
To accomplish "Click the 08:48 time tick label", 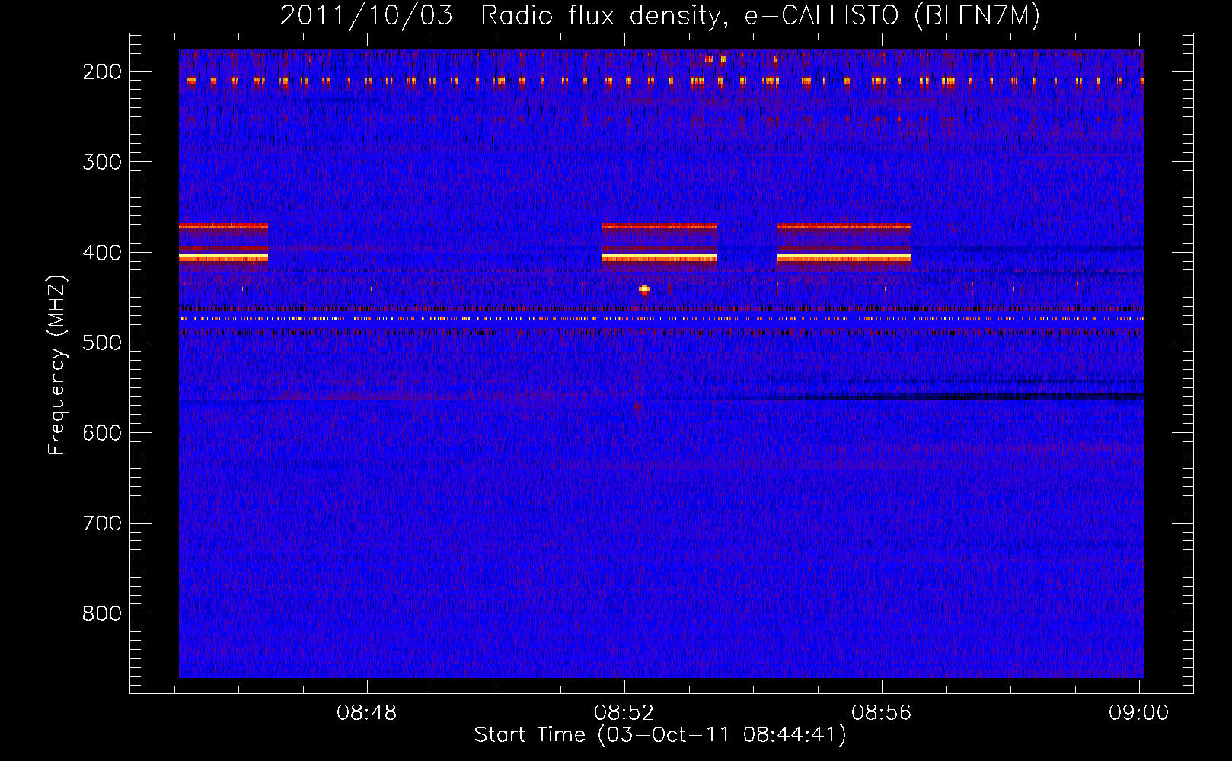I will [x=367, y=713].
